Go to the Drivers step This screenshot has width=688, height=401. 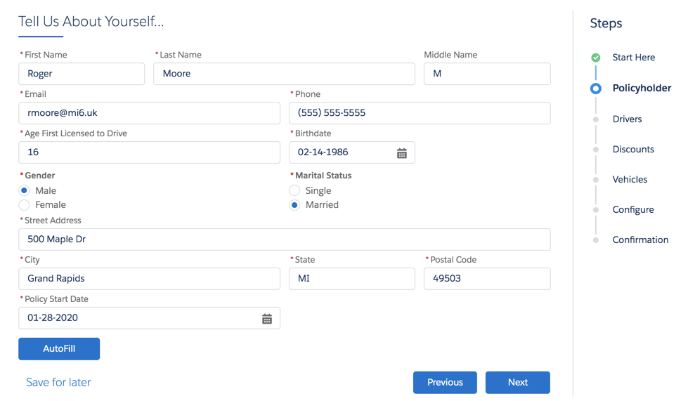[627, 119]
